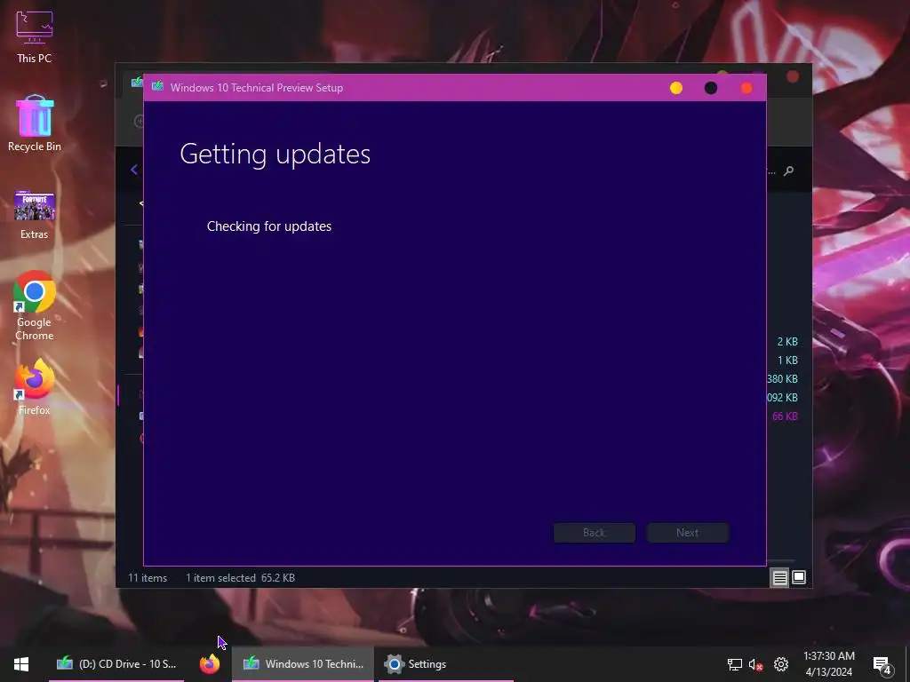
Task: Click '1 item selected 65.2 KB' status
Action: click(240, 577)
